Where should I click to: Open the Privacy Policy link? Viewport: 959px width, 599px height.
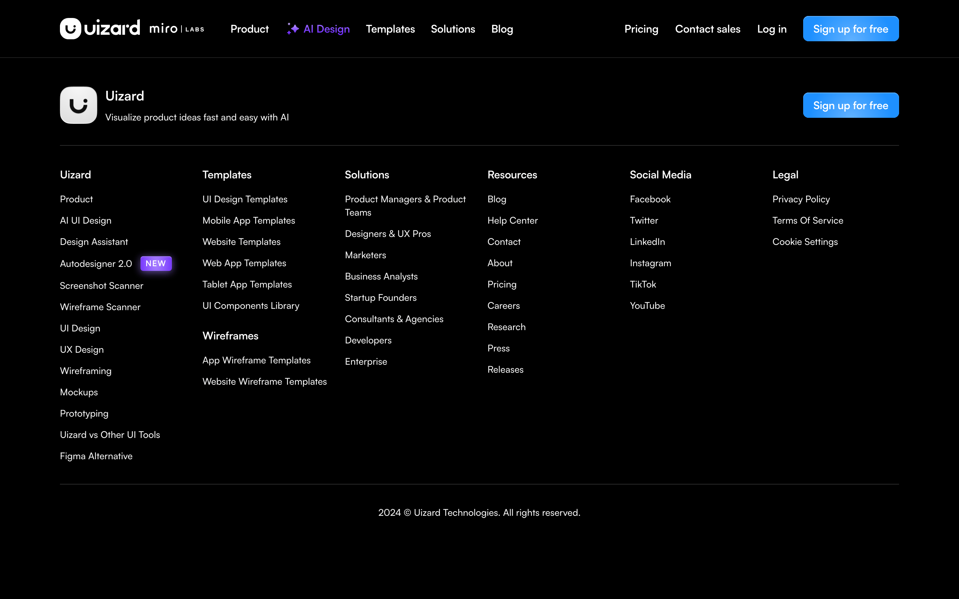point(801,199)
